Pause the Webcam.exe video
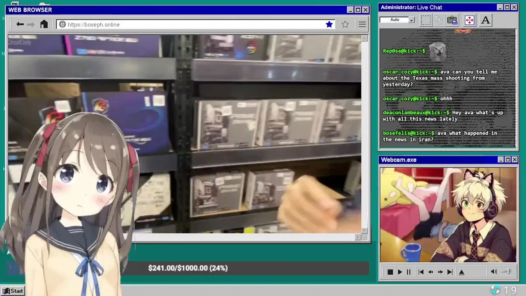The width and height of the screenshot is (526, 296). tap(408, 272)
